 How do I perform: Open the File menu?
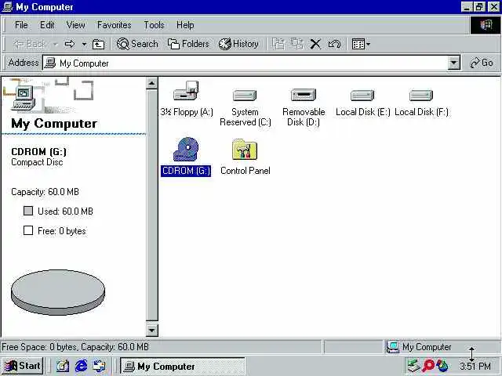[21, 25]
